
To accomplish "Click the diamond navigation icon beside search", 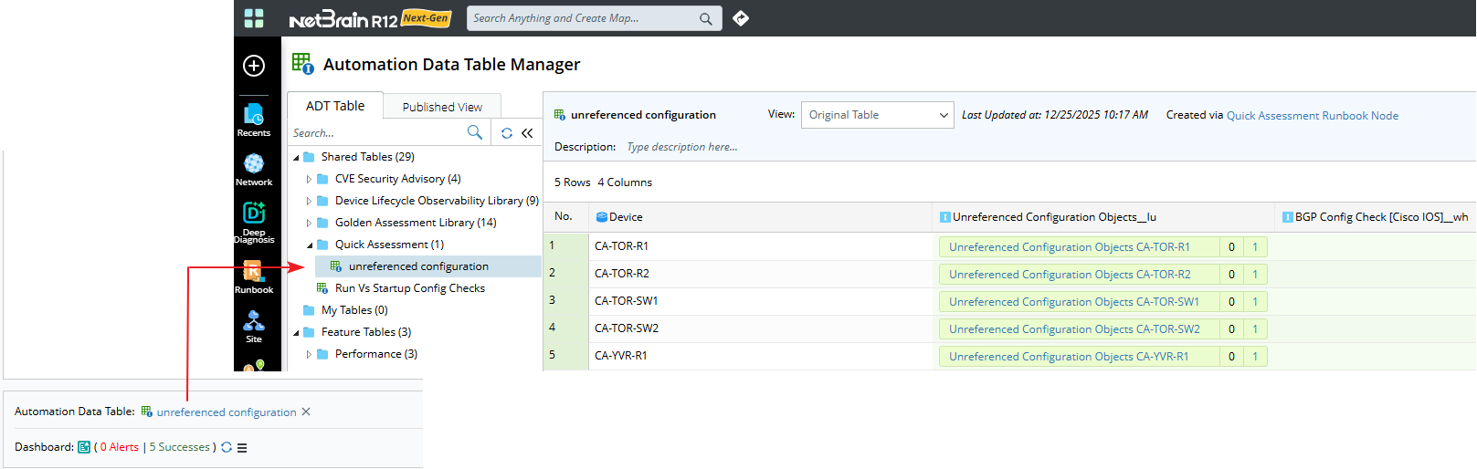I will click(x=741, y=18).
